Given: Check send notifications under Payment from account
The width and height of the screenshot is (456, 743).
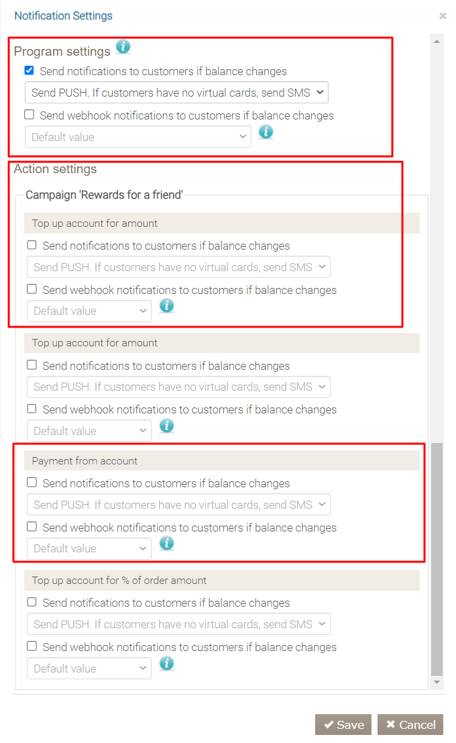Looking at the screenshot, I should click(32, 483).
